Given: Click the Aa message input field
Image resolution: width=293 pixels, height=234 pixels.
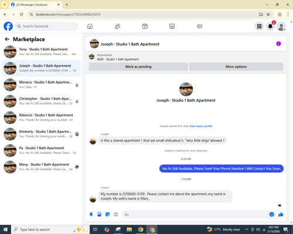Looking at the screenshot, I should point(195,215).
